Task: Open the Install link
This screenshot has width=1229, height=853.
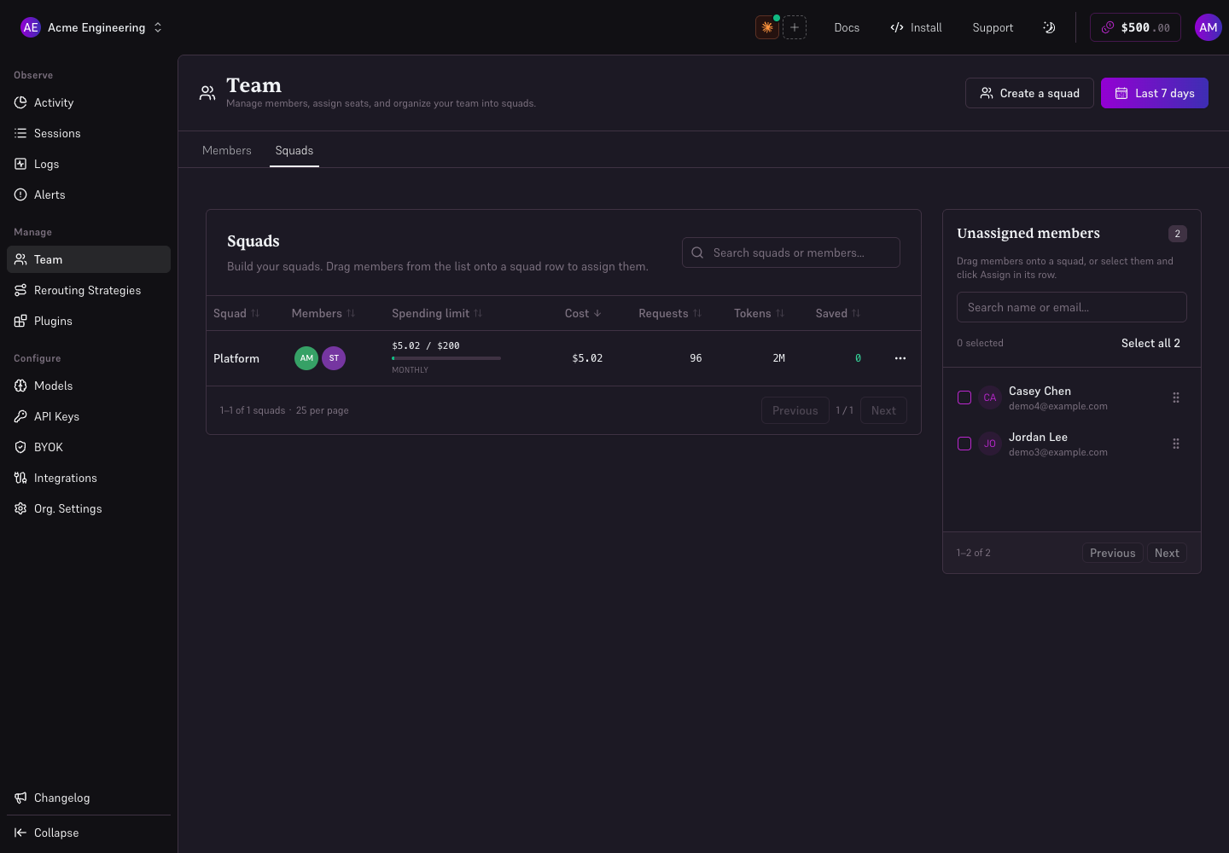Action: pos(916,27)
